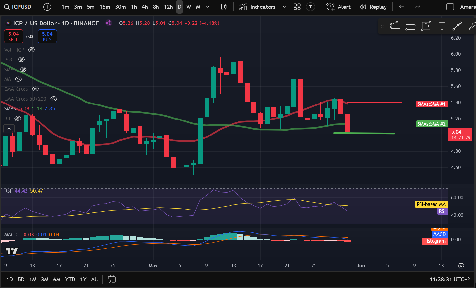This screenshot has height=288, width=476.
Task: Expand the time interval dropdown chevron
Action: pos(207,7)
